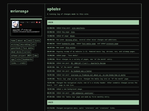
Task: Open the 100 webmaster questions post
Action: [82, 93]
